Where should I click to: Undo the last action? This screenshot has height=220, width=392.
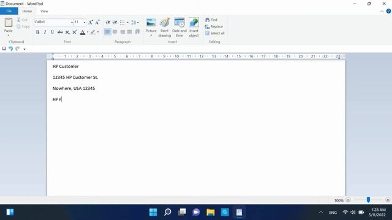tap(11, 49)
